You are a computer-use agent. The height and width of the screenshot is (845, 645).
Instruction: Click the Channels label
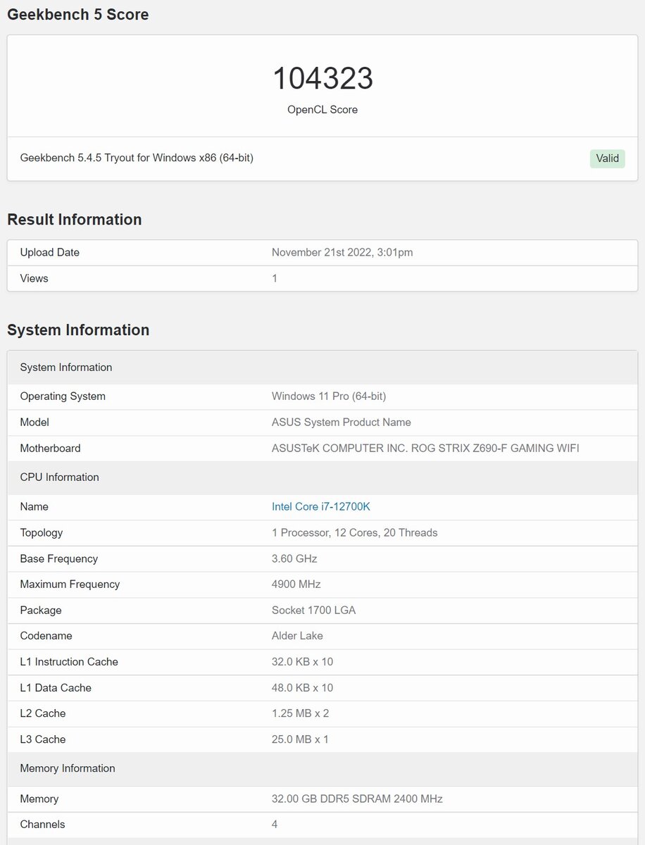pyautogui.click(x=42, y=825)
